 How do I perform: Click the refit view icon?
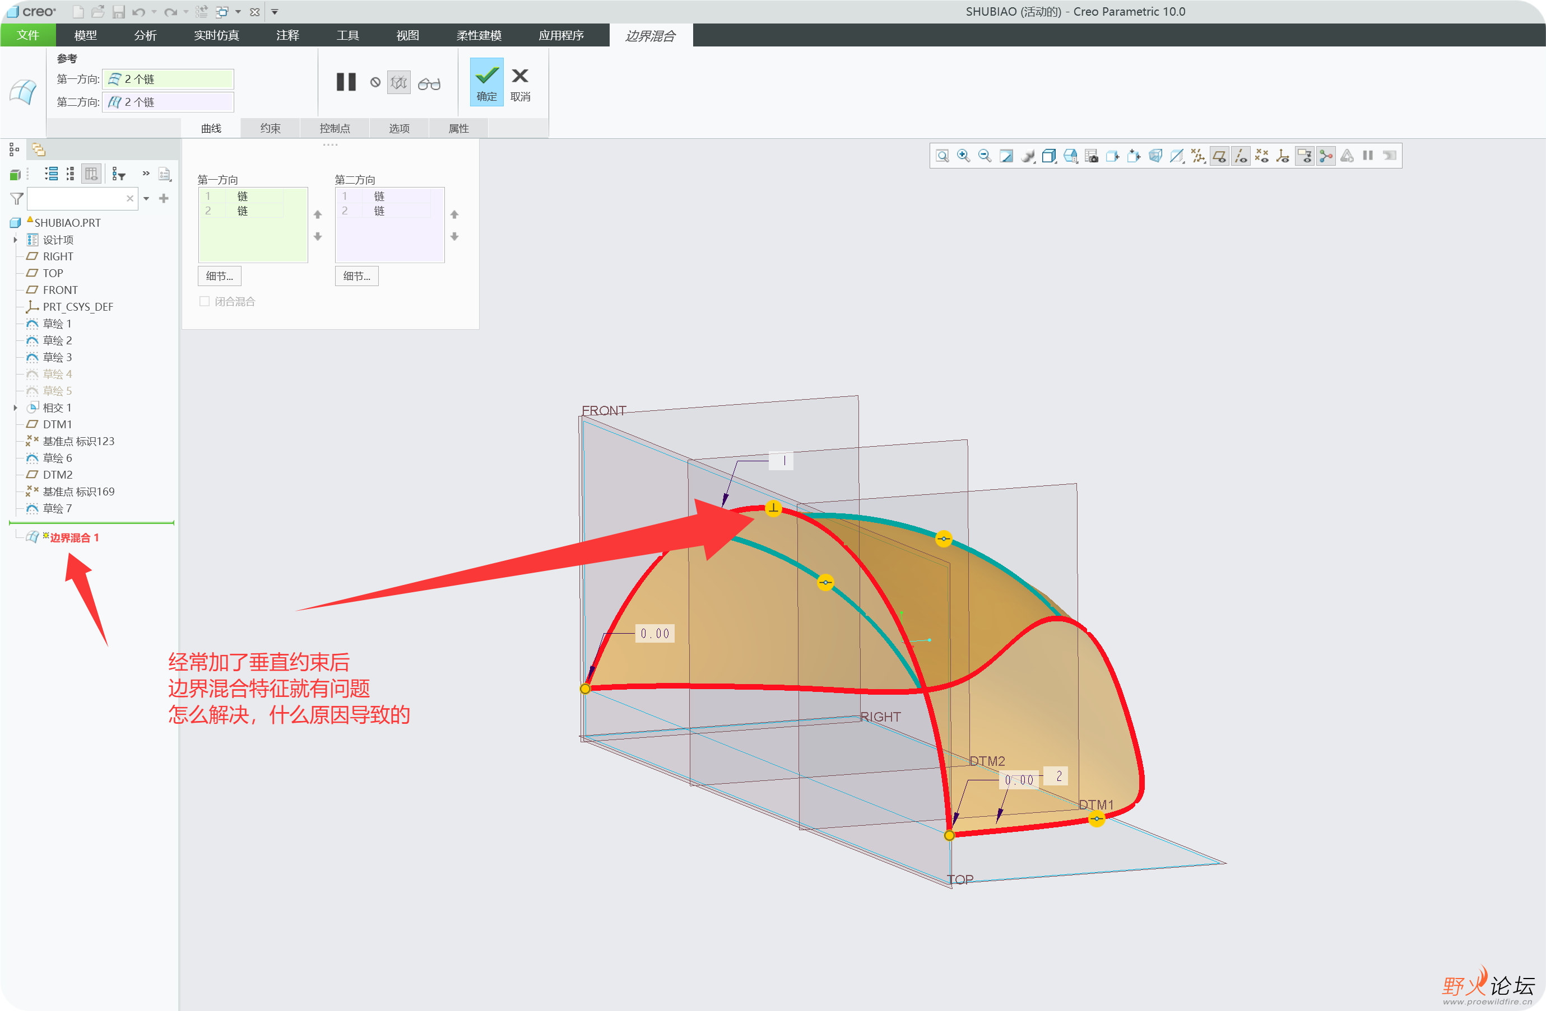click(942, 156)
